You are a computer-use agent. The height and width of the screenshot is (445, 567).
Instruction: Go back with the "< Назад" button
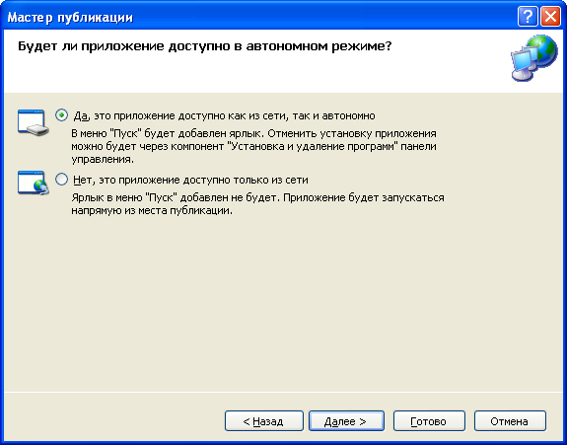click(264, 420)
